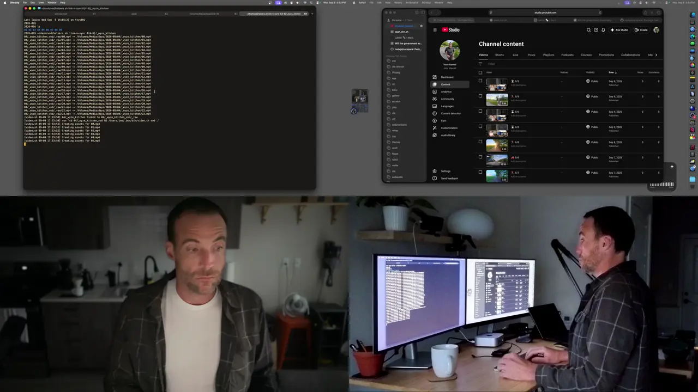Open the notifications bell in Studio
Image resolution: width=698 pixels, height=392 pixels.
[603, 30]
